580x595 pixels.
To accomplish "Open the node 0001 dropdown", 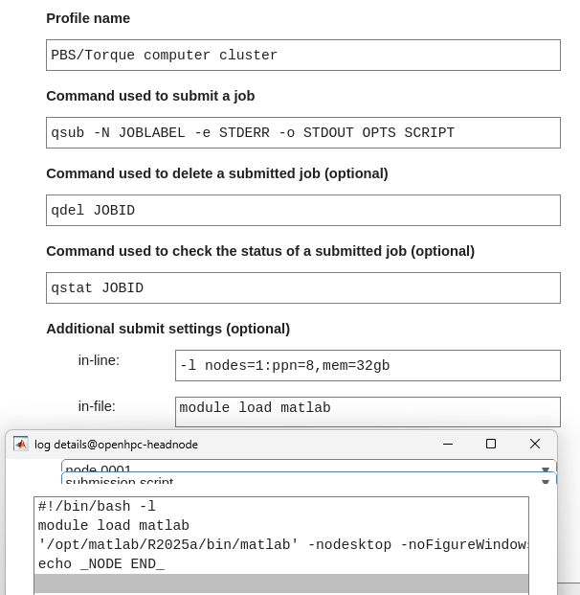I will [x=547, y=469].
